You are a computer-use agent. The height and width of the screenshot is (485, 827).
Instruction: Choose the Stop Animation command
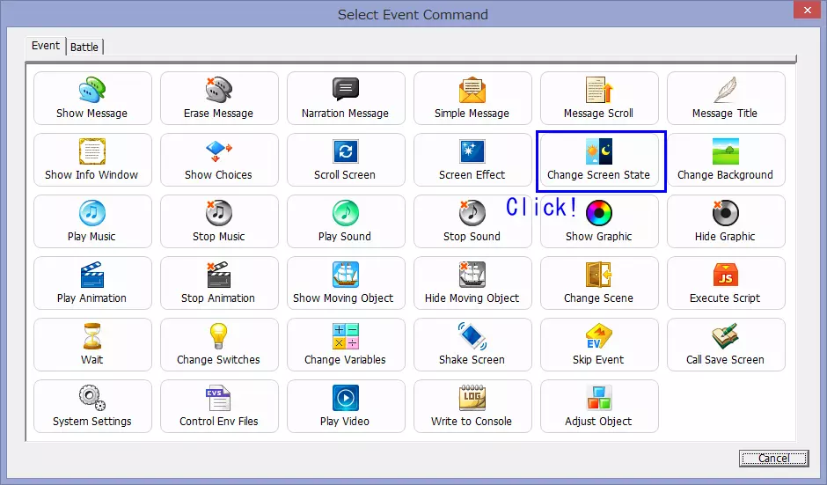[x=219, y=283]
